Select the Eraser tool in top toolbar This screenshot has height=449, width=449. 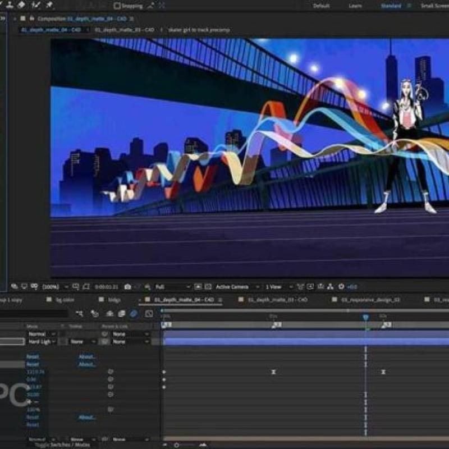(x=22, y=5)
